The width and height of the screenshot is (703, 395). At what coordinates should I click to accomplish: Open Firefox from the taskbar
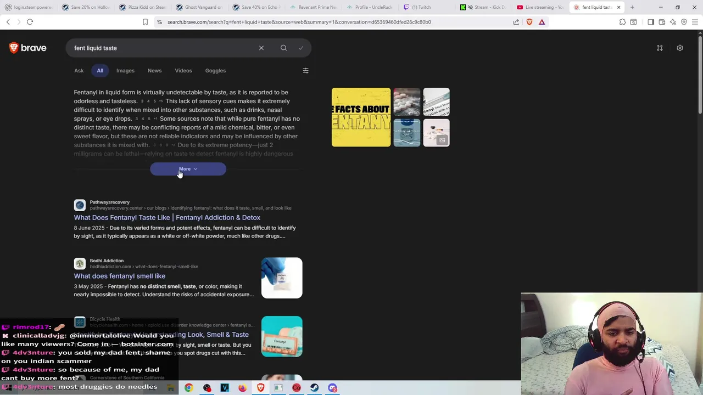242,388
